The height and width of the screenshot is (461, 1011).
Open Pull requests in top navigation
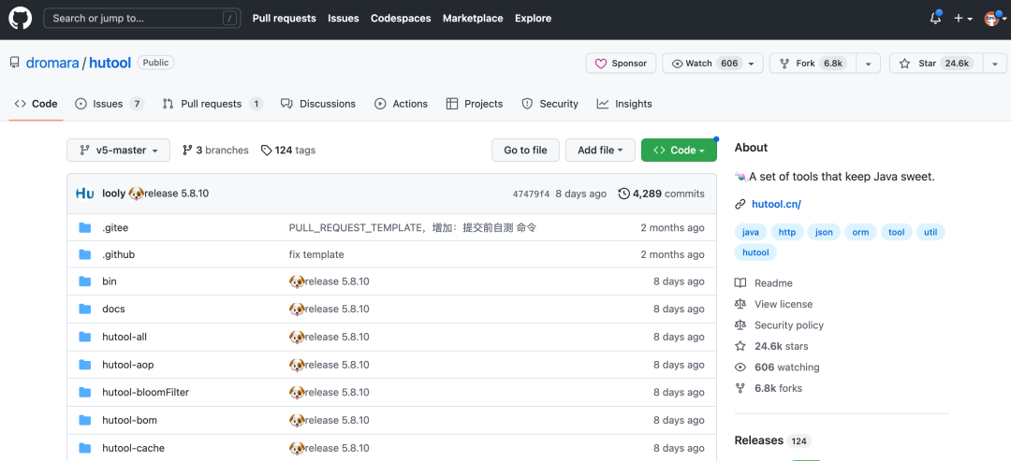[284, 18]
